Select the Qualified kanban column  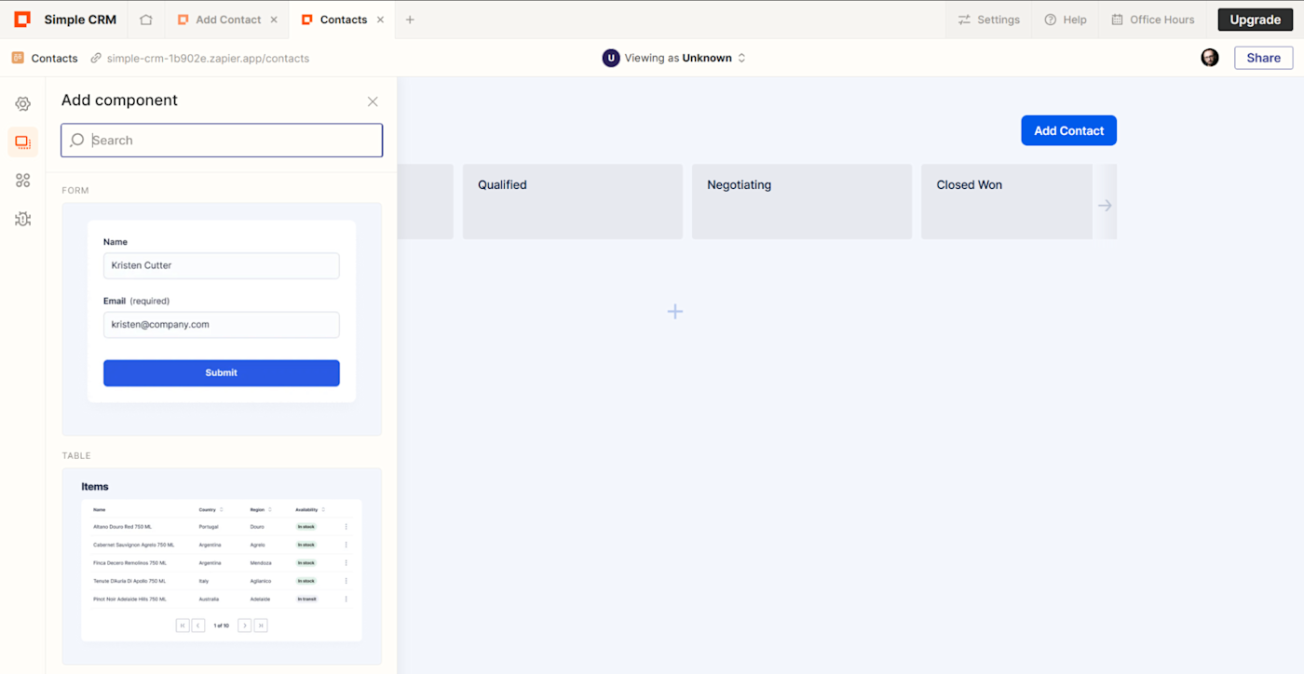[573, 202]
